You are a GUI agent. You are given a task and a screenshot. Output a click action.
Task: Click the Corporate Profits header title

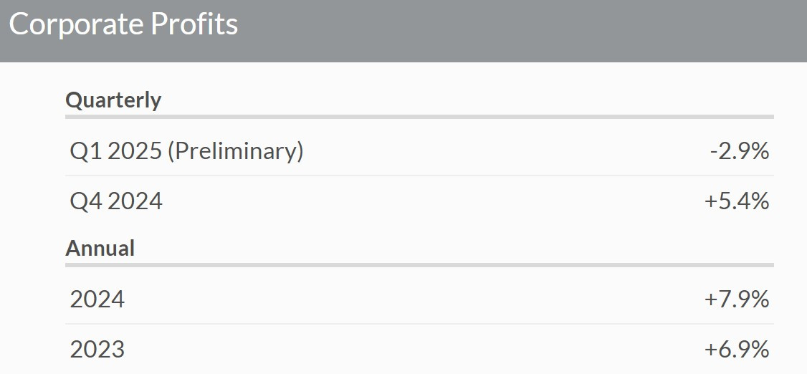(x=123, y=24)
